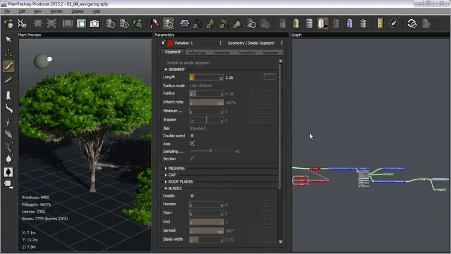Click the ruler measurement toolbar icon
The width and height of the screenshot is (451, 254).
click(380, 23)
